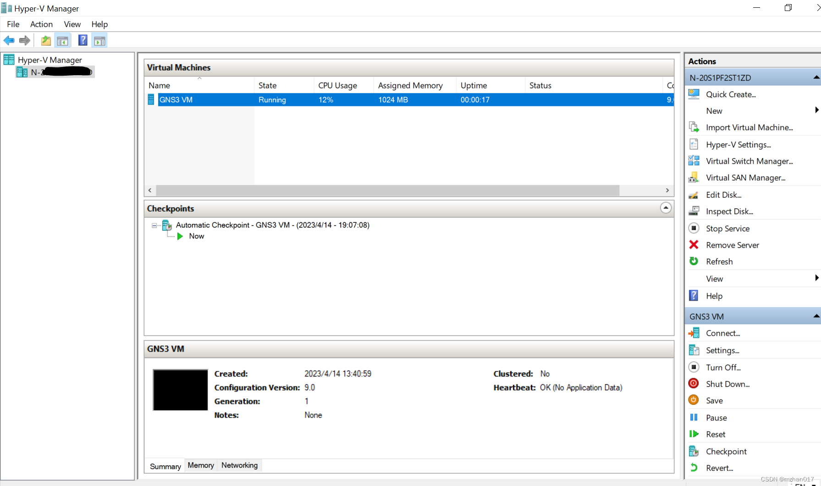Open the Help menu in menu bar

[x=99, y=24]
